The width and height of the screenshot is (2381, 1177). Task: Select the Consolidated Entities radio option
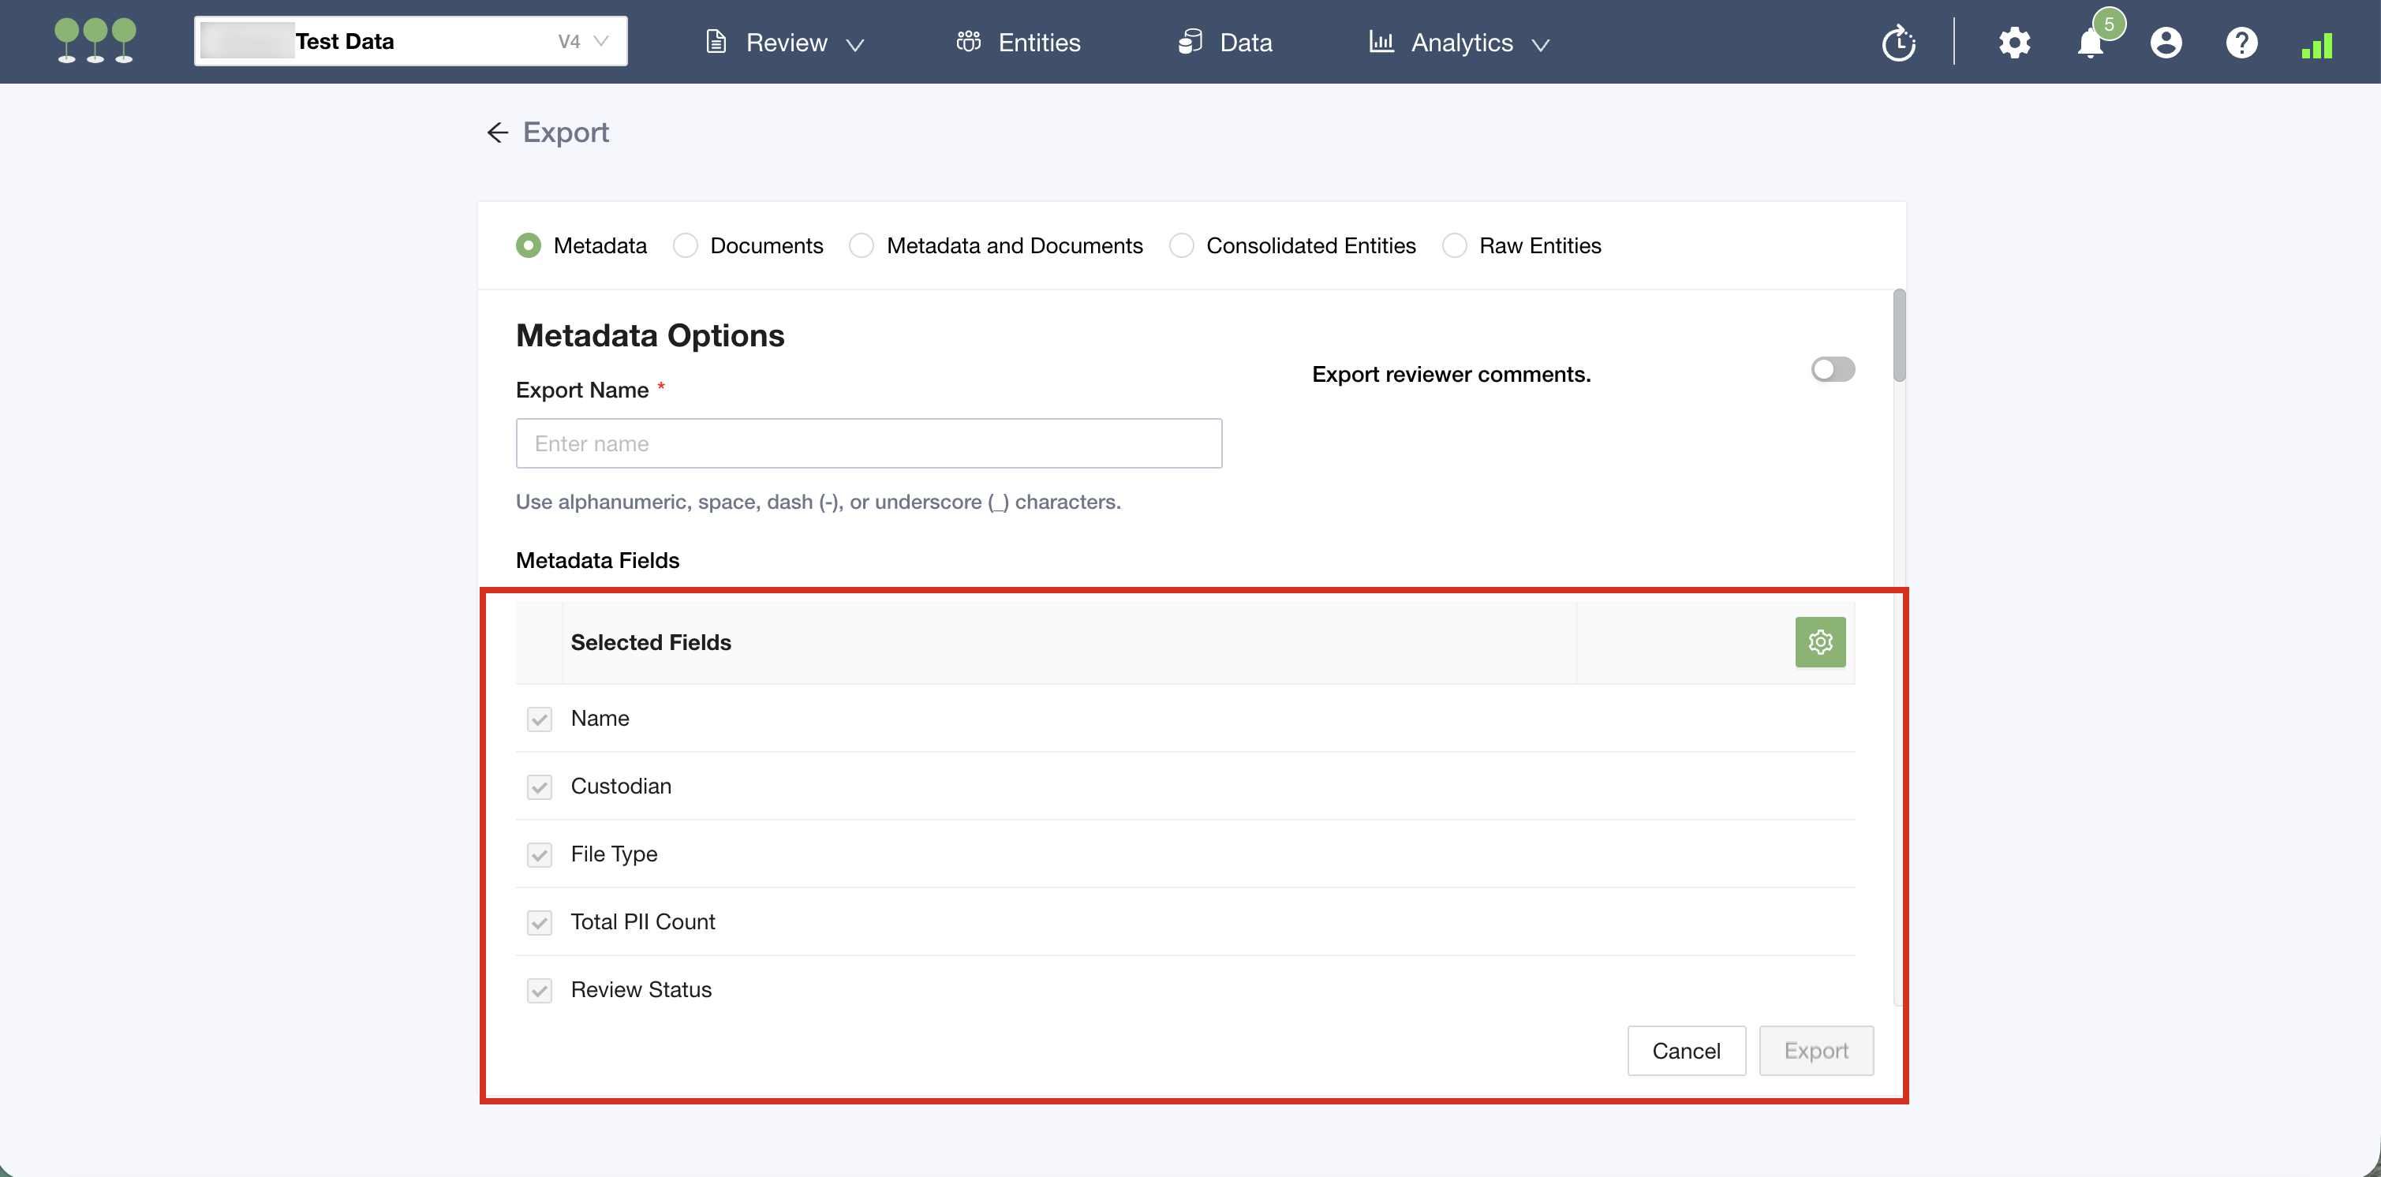pos(1180,246)
